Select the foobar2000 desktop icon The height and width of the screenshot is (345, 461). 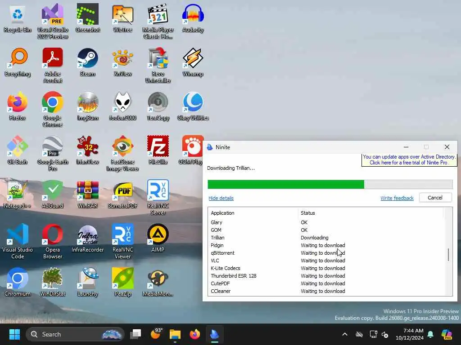[x=122, y=106]
